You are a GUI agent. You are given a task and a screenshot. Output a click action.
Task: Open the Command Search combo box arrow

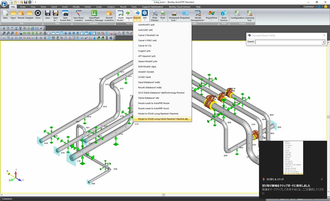tap(323, 42)
